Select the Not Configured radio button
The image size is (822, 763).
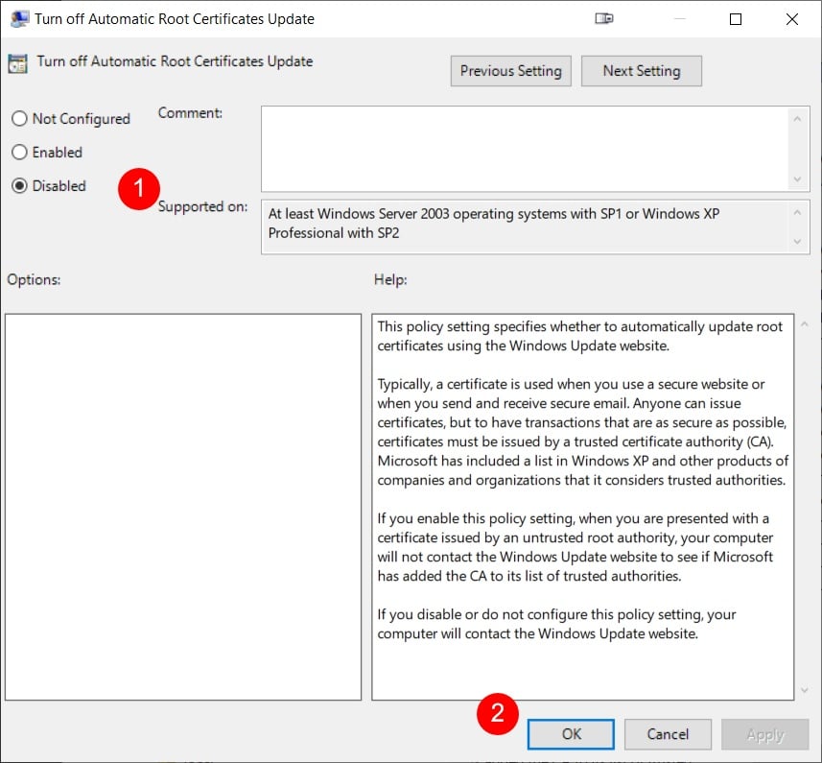tap(18, 118)
